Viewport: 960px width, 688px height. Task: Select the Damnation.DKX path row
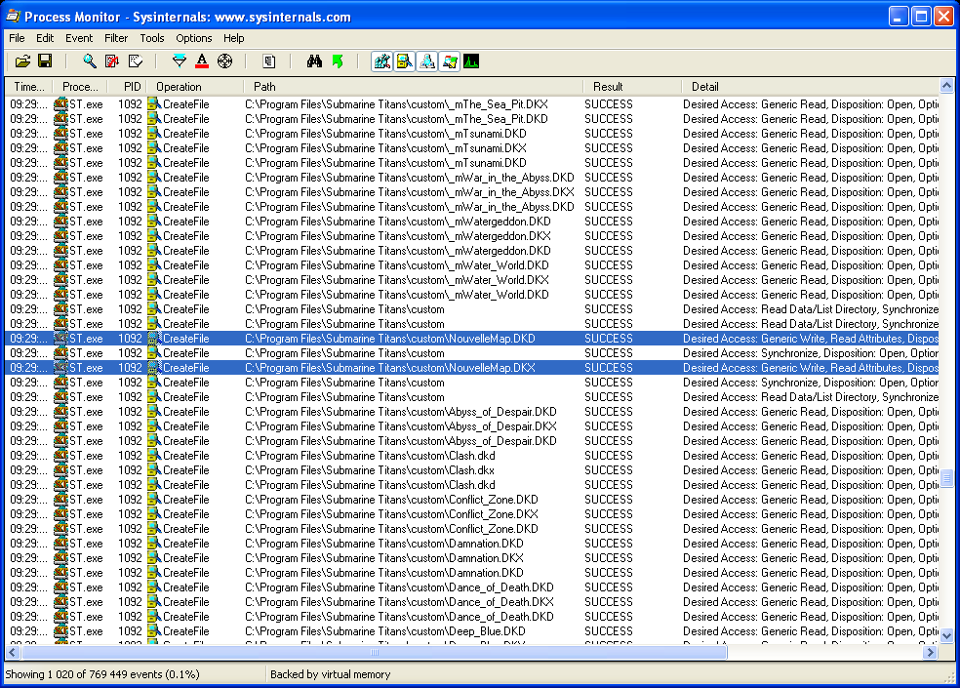[x=471, y=558]
